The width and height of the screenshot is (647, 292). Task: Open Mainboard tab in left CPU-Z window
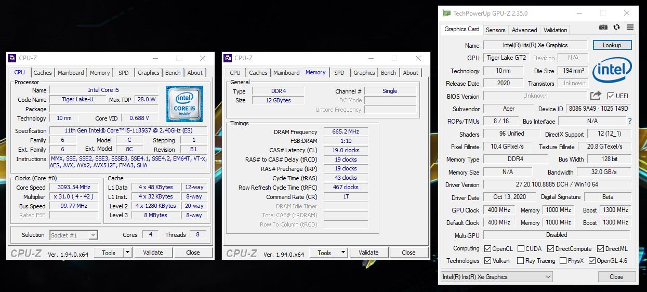(x=71, y=73)
